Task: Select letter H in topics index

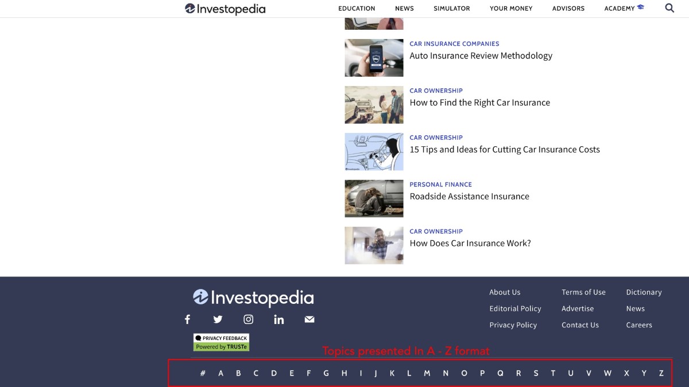Action: (344, 373)
